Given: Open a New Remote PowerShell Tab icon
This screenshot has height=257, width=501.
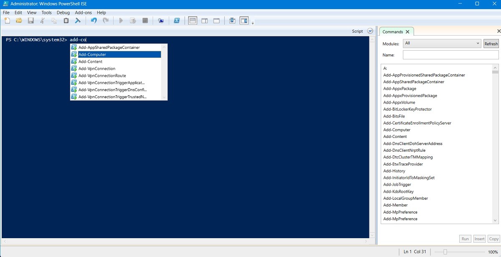Looking at the screenshot, I should coord(161,20).
